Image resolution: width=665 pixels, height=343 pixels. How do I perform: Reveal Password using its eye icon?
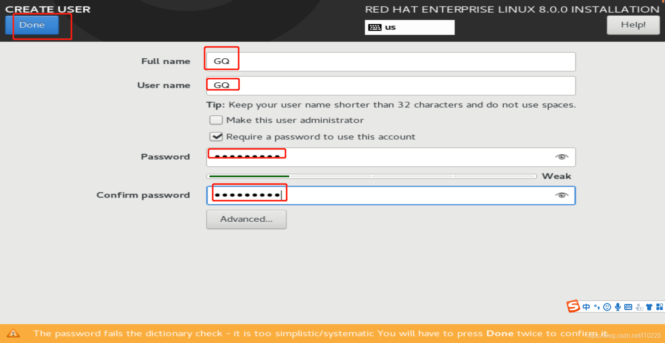tap(562, 157)
